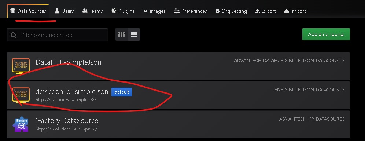The image size is (365, 141).
Task: Click the Users person icon
Action: click(57, 11)
